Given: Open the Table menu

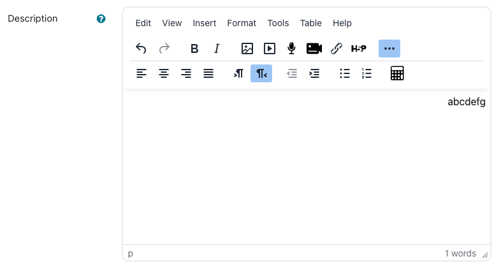Looking at the screenshot, I should point(310,23).
